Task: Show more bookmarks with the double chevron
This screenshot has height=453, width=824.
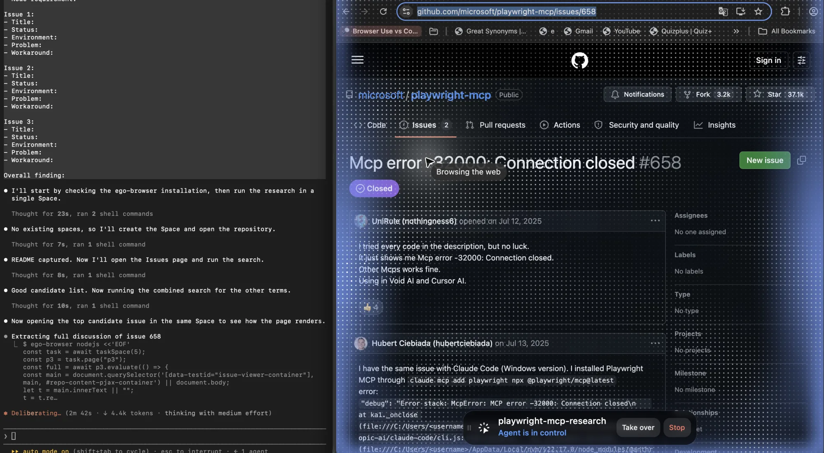Action: 736,31
